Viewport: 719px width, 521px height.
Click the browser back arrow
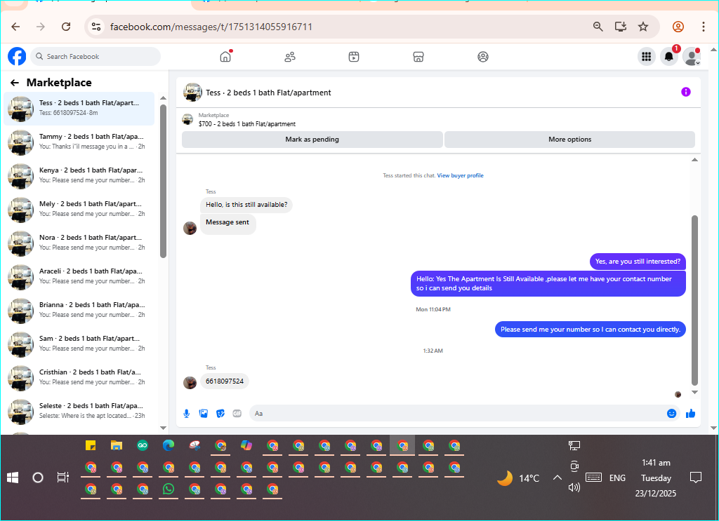[15, 27]
